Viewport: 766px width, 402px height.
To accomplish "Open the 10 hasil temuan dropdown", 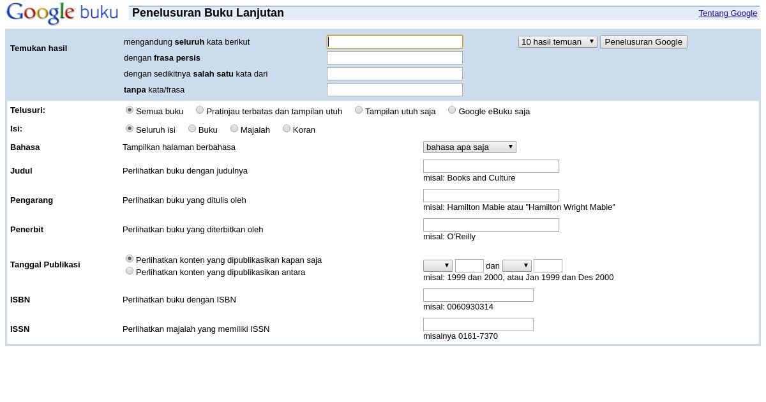I will pos(558,41).
